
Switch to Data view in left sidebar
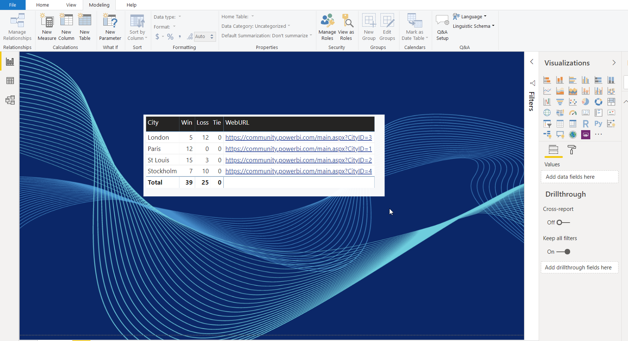tap(10, 81)
